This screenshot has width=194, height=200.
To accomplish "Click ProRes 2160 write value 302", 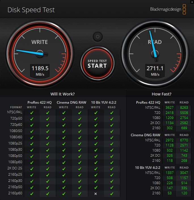I will pyautogui.click(x=170, y=128).
